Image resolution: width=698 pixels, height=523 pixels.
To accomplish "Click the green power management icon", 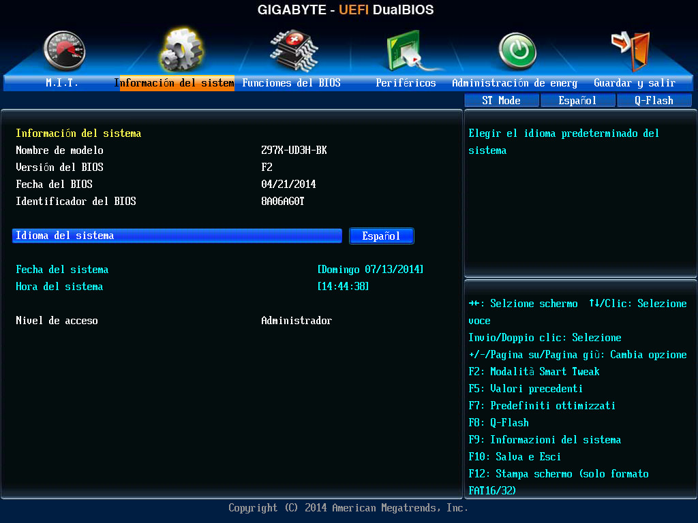I will (517, 51).
